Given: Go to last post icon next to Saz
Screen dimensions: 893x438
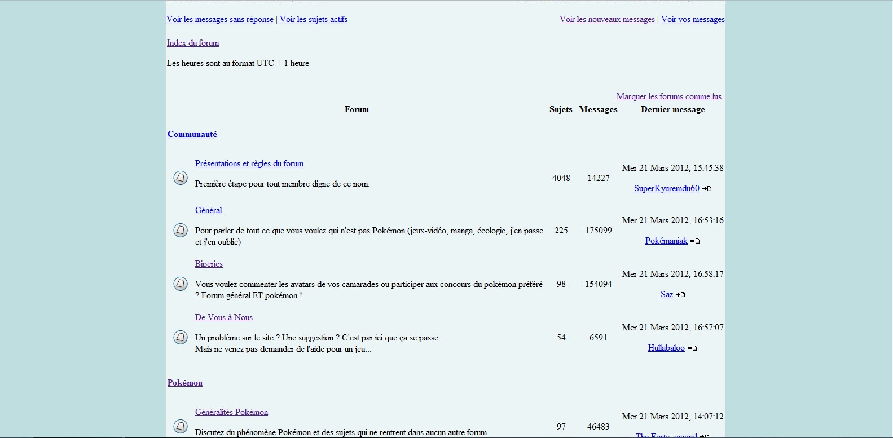Looking at the screenshot, I should [x=680, y=295].
